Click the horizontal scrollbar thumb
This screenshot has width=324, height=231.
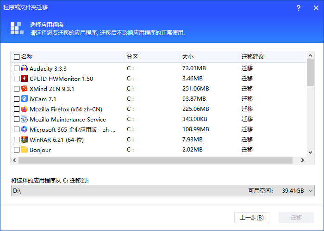[156, 160]
